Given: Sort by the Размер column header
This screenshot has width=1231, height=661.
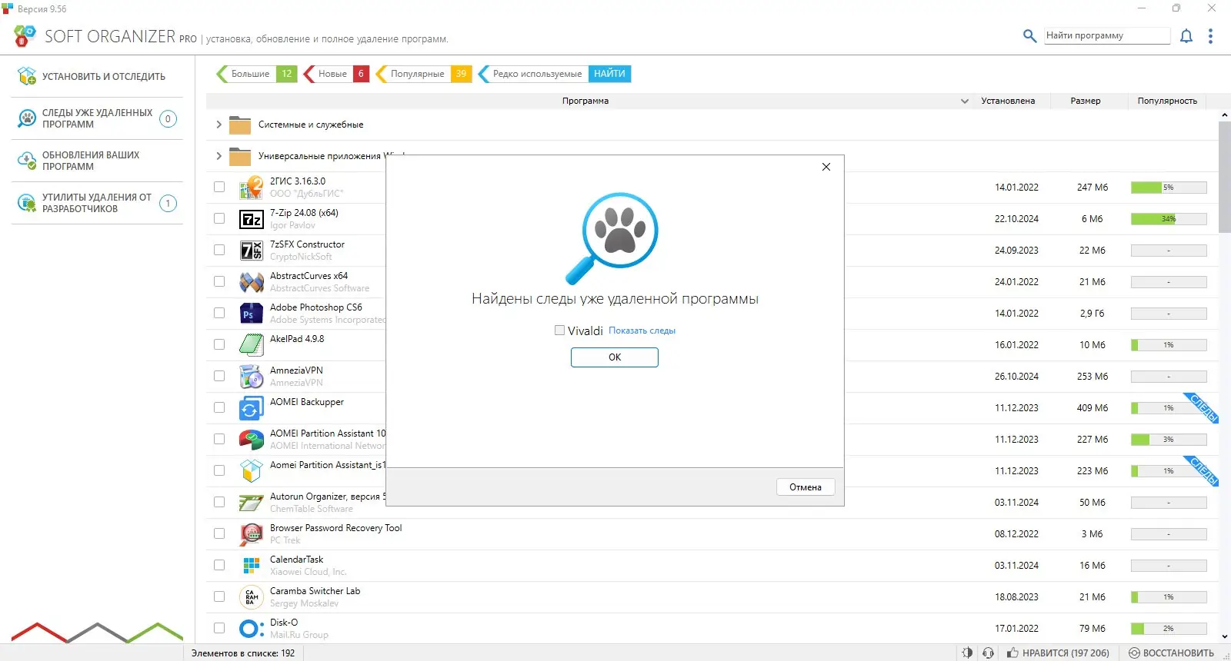Looking at the screenshot, I should (1086, 101).
